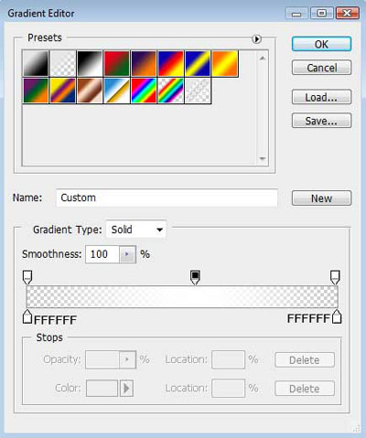Viewport: 366px width, 438px height.
Task: Click the Load... button
Action: [321, 97]
